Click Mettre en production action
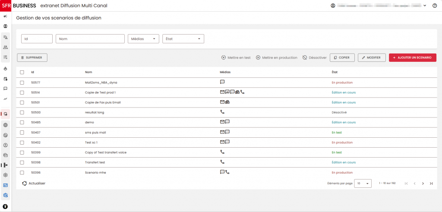Viewport: 442px width, 212px height. pos(277,57)
